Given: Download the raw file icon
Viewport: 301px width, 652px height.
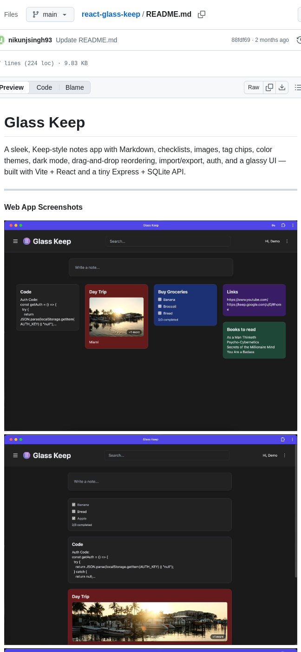Looking at the screenshot, I should (x=282, y=87).
